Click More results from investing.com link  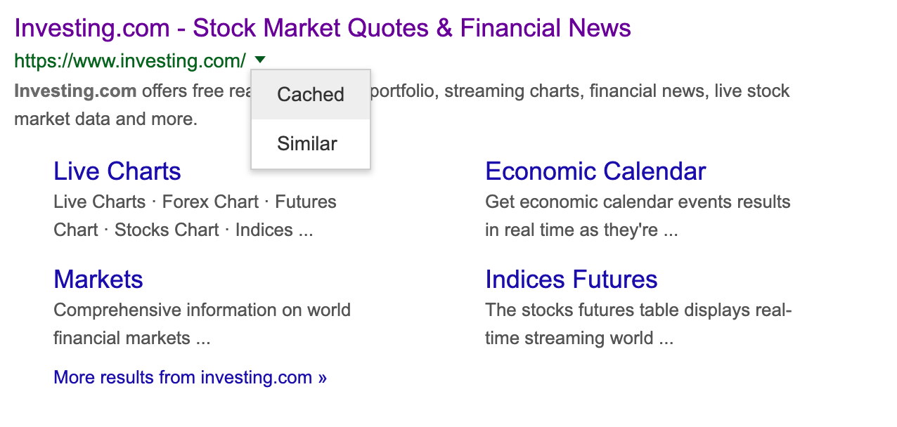(x=190, y=378)
